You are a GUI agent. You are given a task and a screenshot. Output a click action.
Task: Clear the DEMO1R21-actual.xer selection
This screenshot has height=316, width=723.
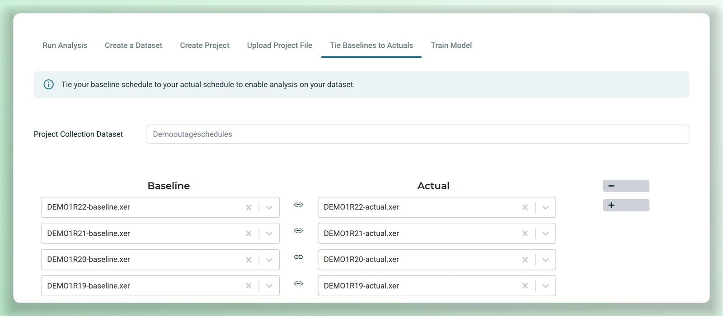(x=525, y=234)
